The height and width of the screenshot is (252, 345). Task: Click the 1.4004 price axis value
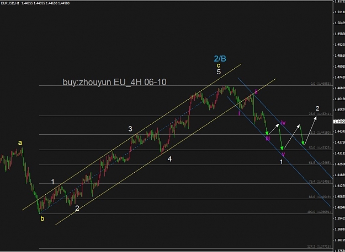339,207
